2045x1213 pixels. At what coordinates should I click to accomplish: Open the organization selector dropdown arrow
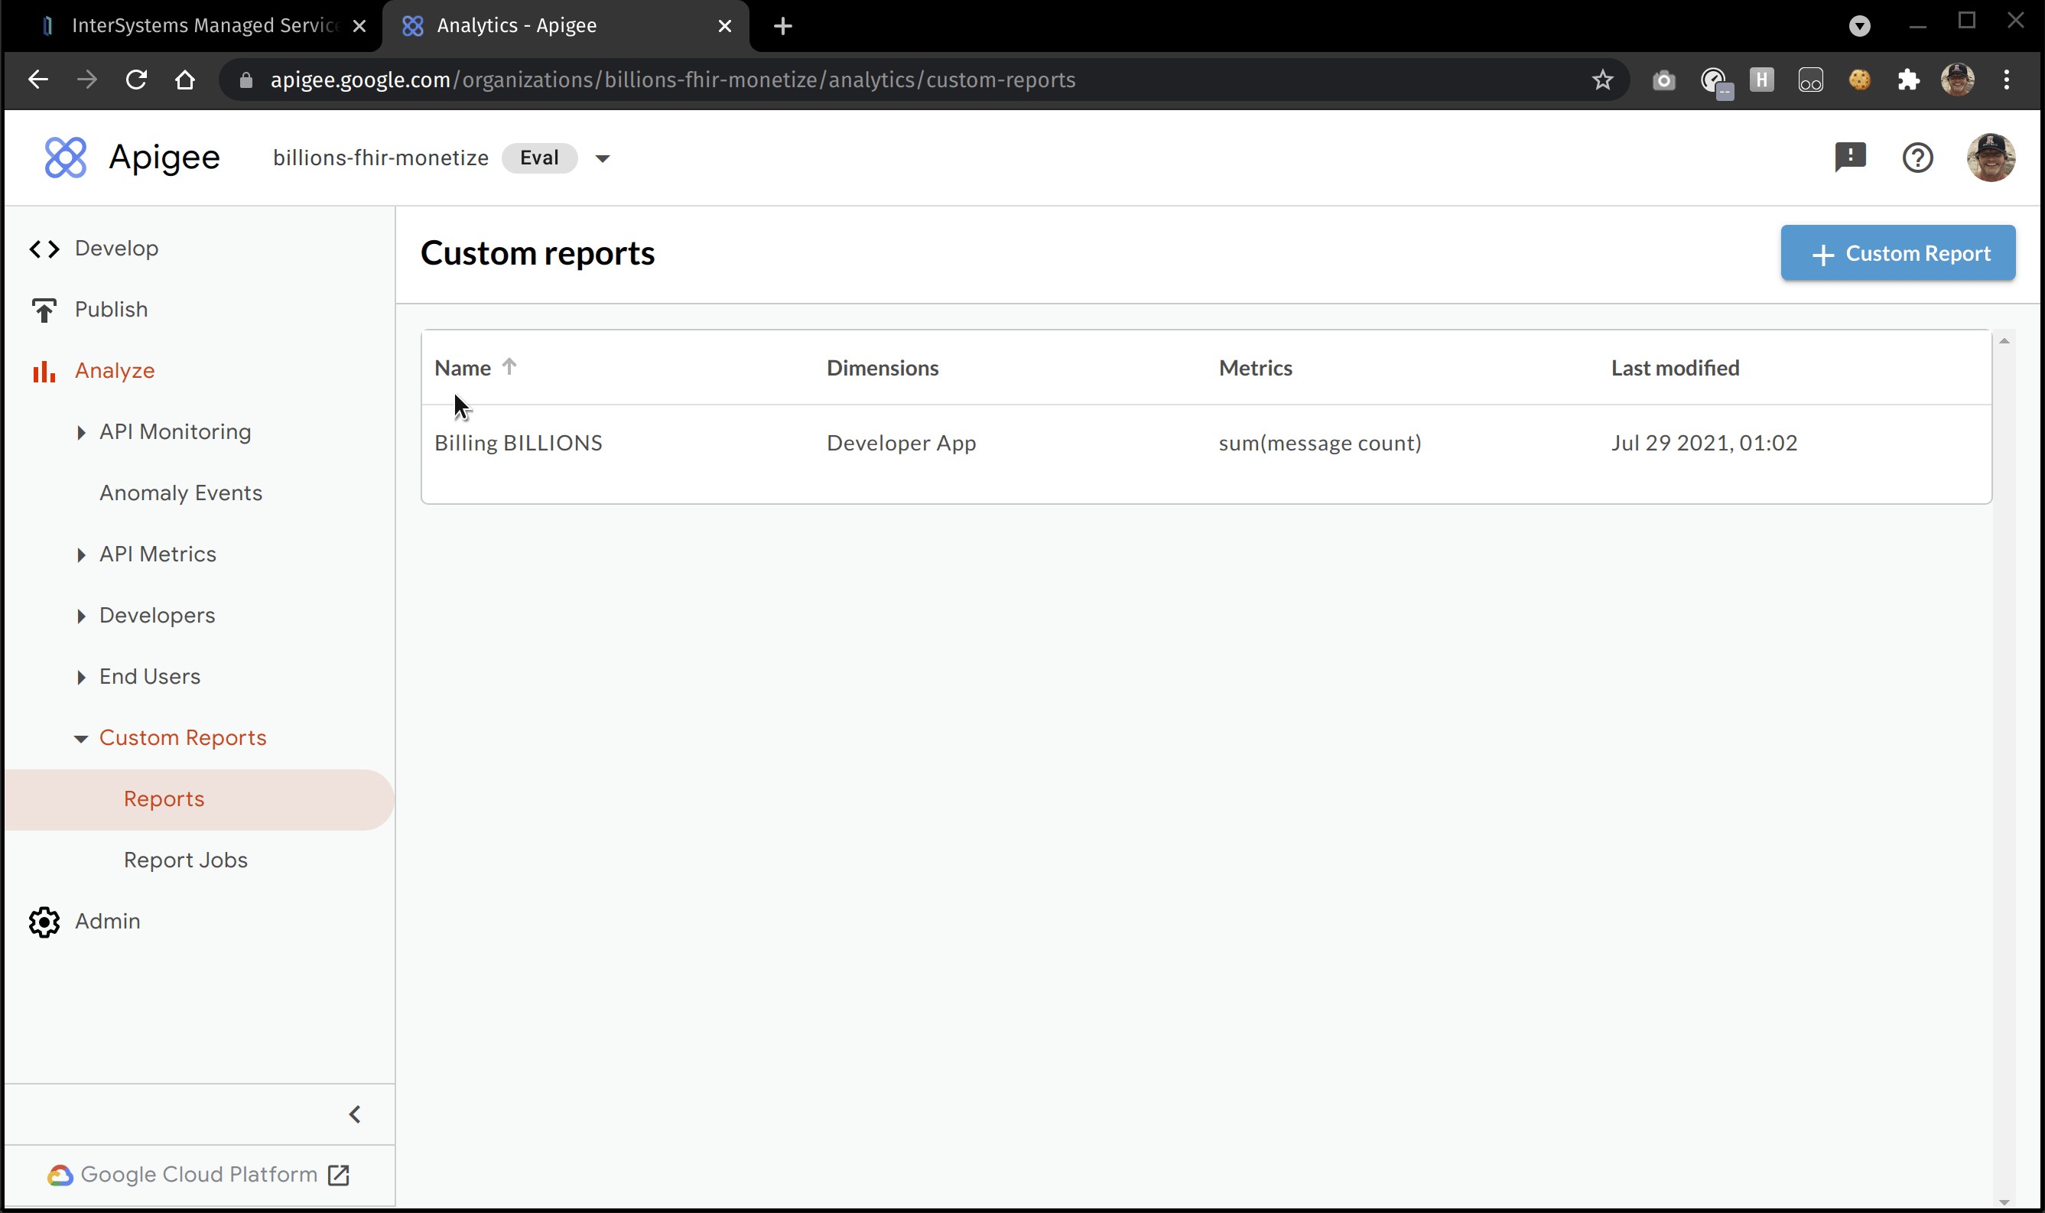603,158
